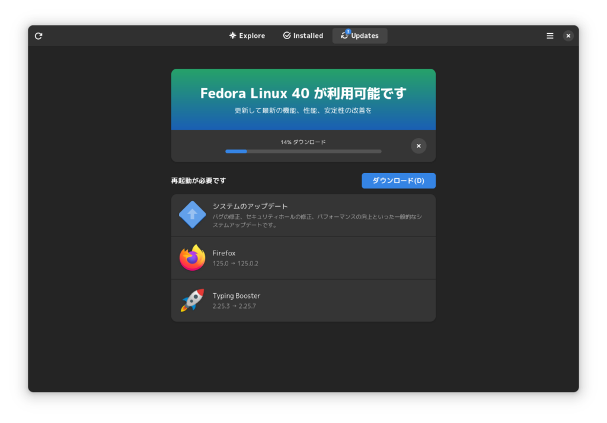Screen dimensions: 607x423
Task: Click the 再起動が必要です heading
Action: [x=199, y=181]
